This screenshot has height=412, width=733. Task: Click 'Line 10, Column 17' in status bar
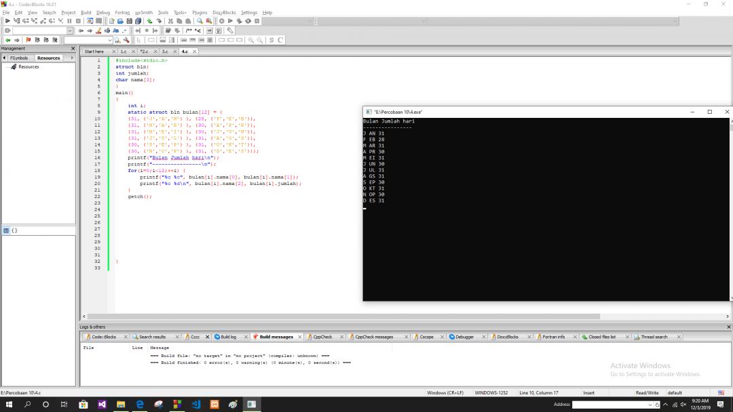(x=538, y=393)
